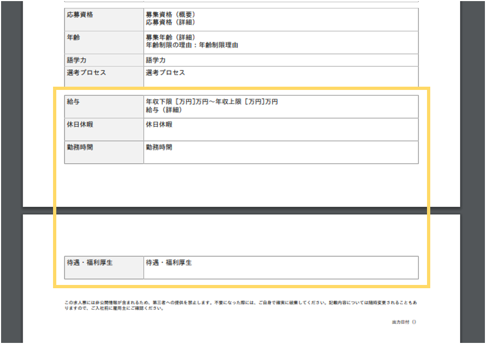486x344 pixels.
Task: Click the white 勤務時間 value cell
Action: coord(281,152)
